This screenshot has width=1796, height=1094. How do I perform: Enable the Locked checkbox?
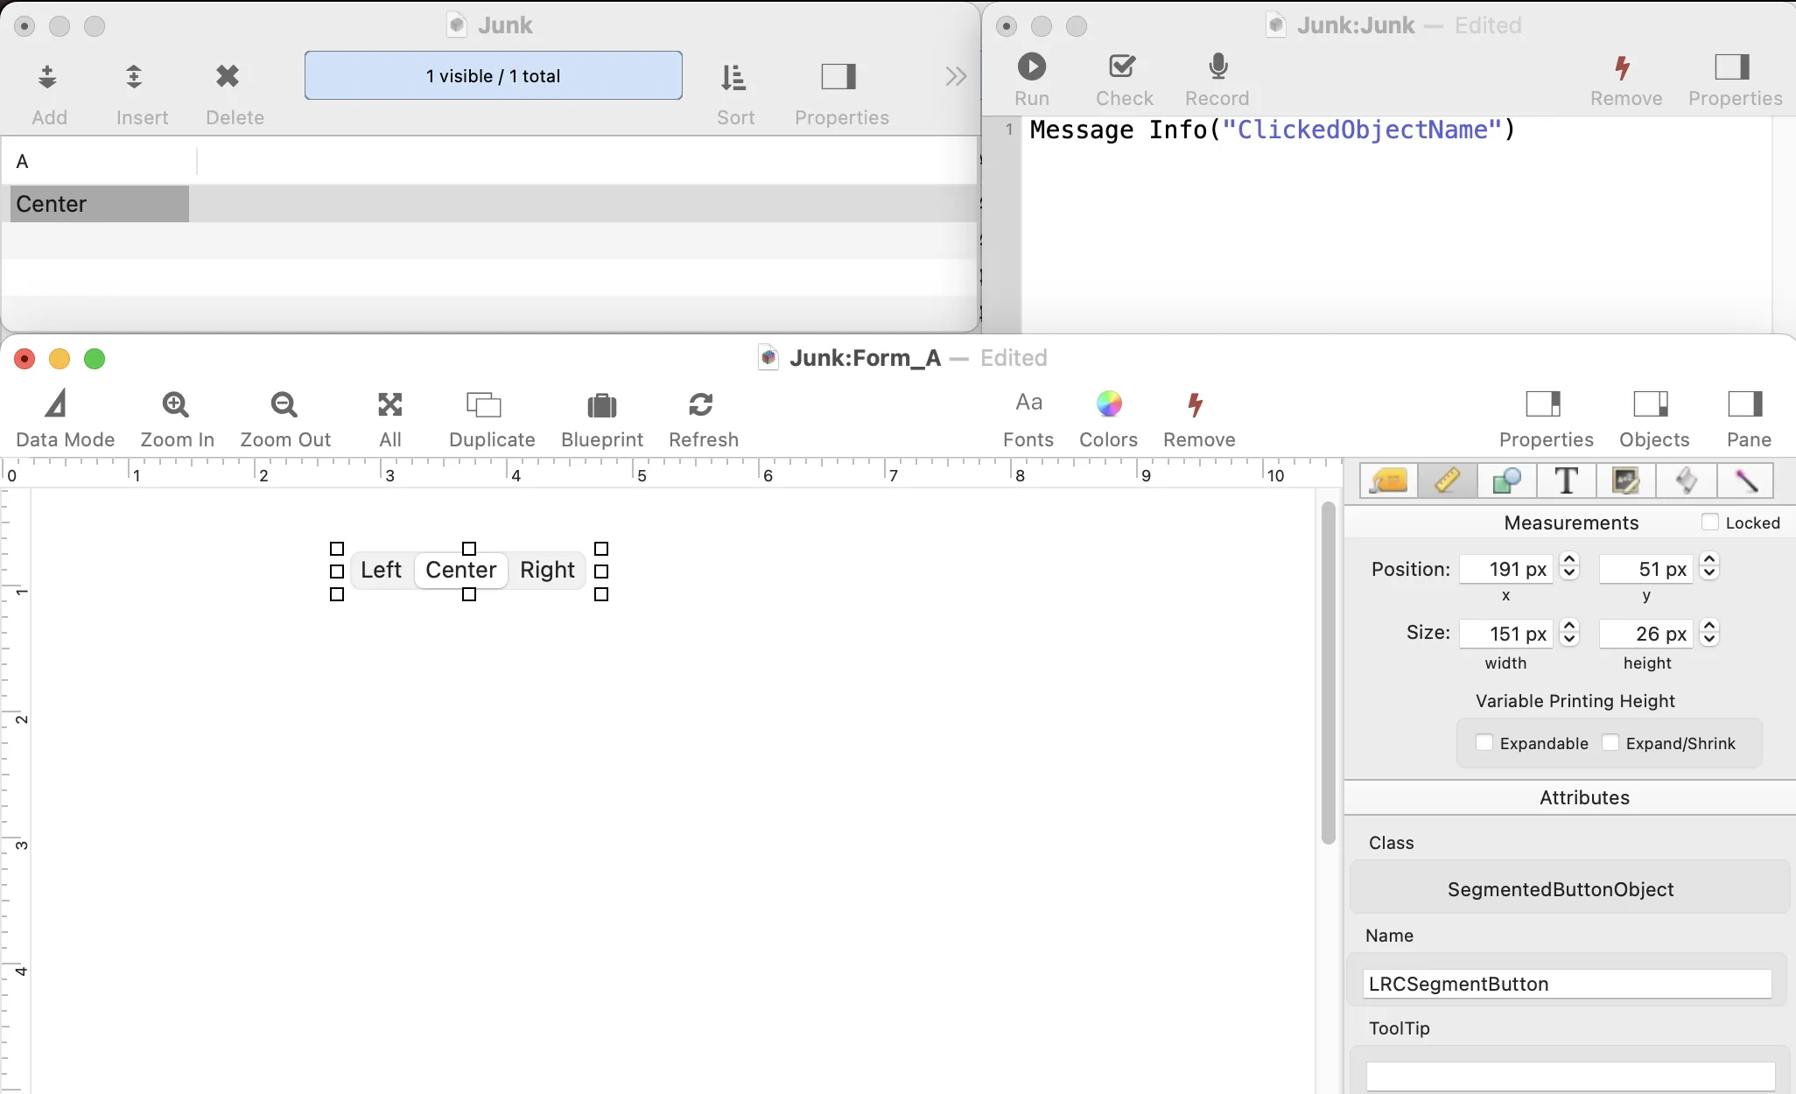point(1710,522)
